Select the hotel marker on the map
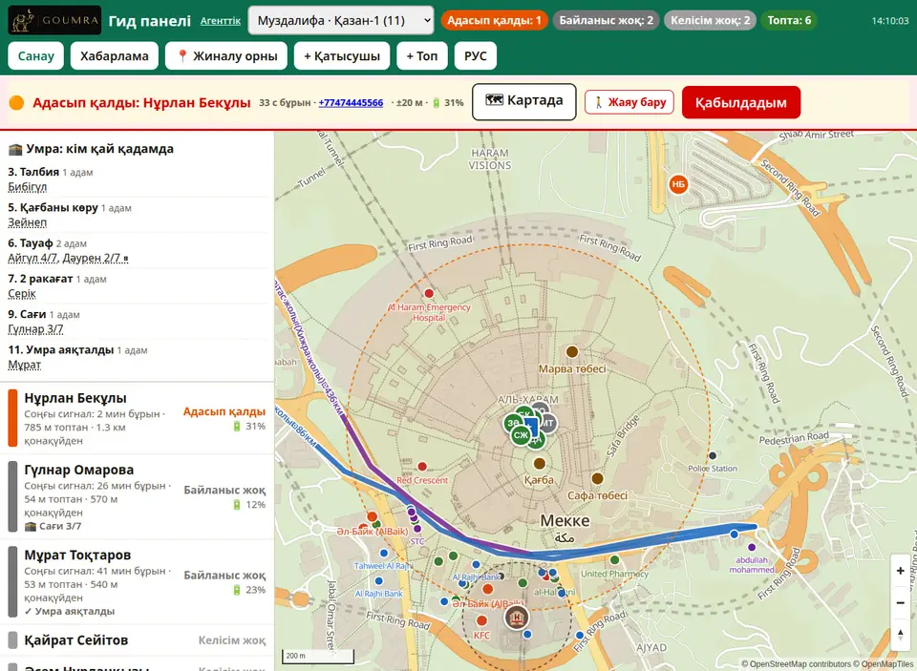917x671 pixels. click(517, 617)
